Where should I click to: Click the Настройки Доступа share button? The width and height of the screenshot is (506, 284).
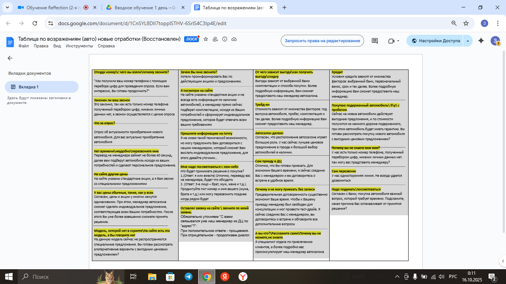(x=435, y=41)
